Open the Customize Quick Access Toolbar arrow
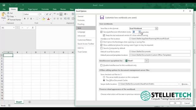 click(x=23, y=5)
